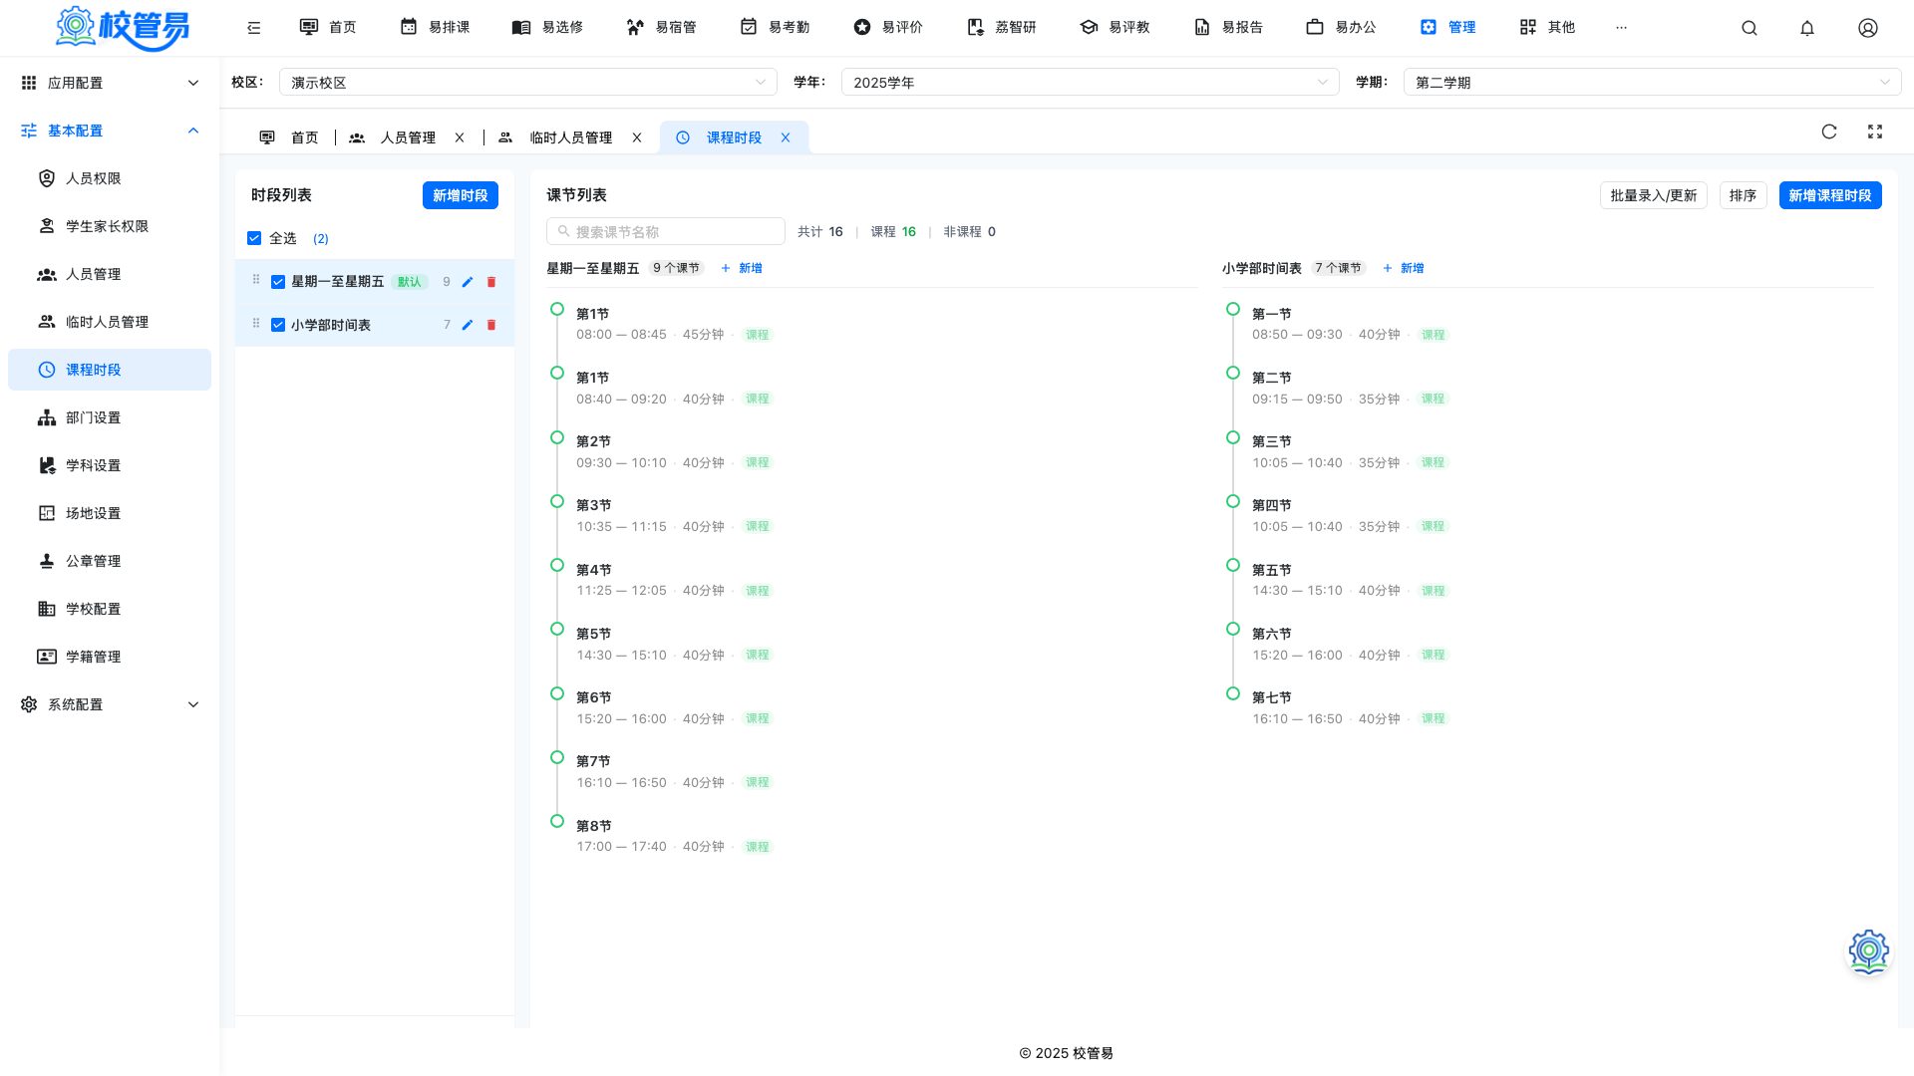Delete the 星期一至星期五 period with trash icon

point(491,282)
